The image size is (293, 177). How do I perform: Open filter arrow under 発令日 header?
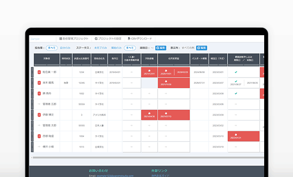[x=115, y=65]
